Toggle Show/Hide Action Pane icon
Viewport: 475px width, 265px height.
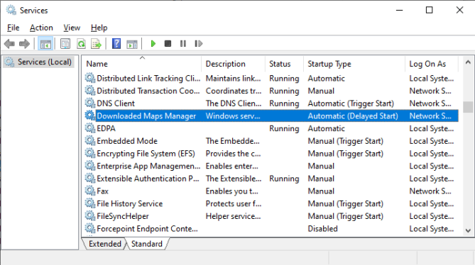coord(132,44)
